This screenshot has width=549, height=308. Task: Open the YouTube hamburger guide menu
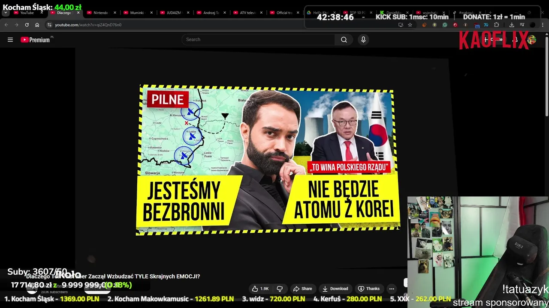[x=10, y=40]
